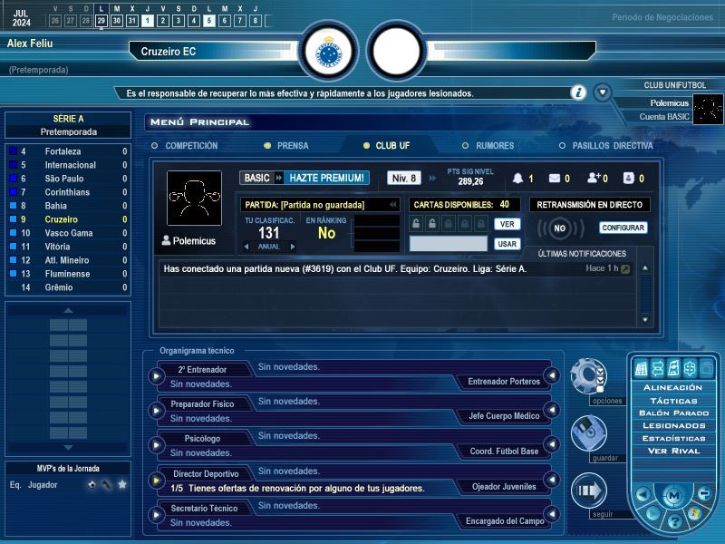Select calendar day 1
Screen dimensions: 725x544
[x=148, y=20]
